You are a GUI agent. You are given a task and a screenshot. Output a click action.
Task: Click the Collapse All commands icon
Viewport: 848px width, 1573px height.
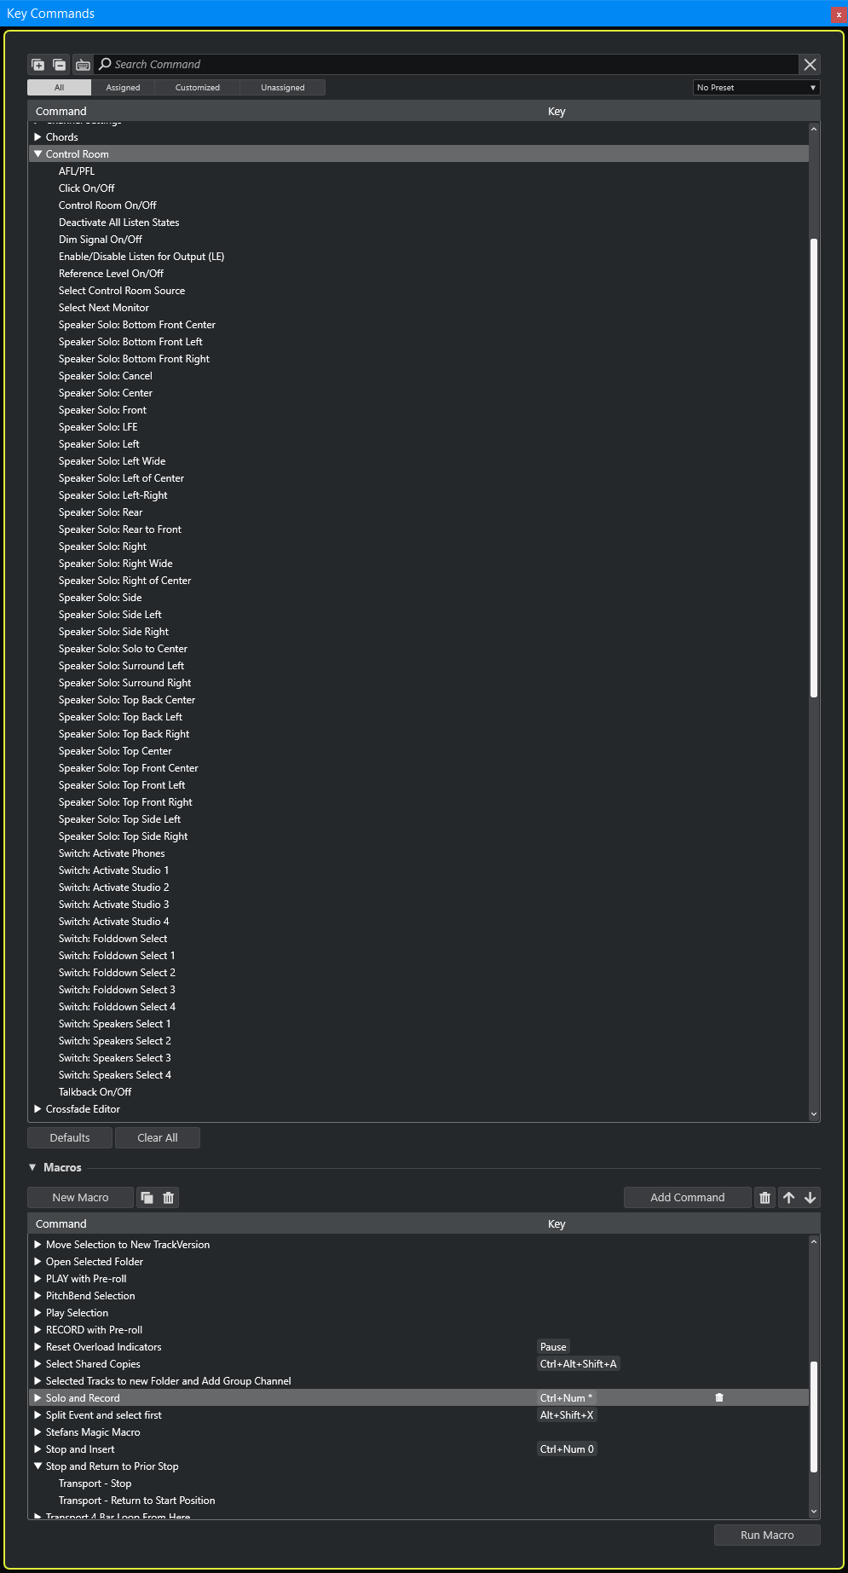[x=60, y=65]
